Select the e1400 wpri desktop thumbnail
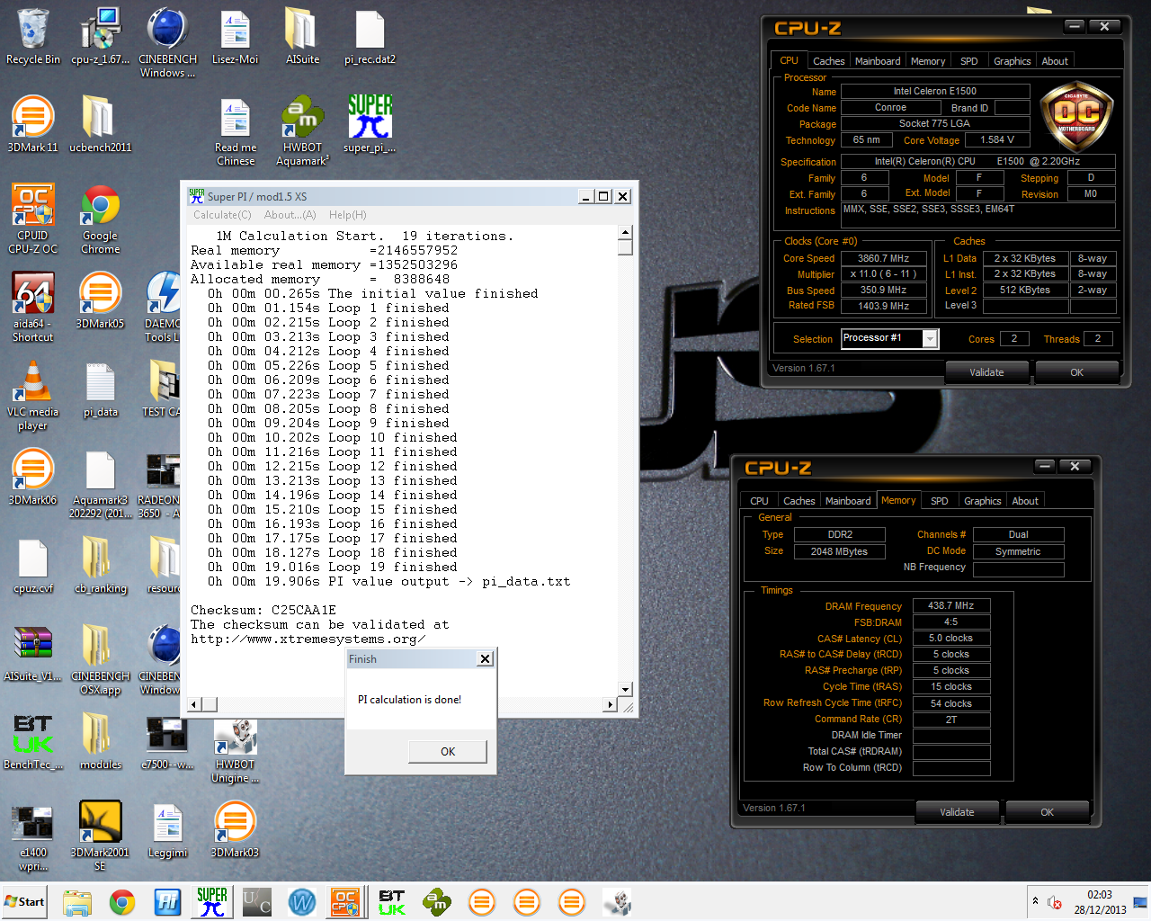 33,836
